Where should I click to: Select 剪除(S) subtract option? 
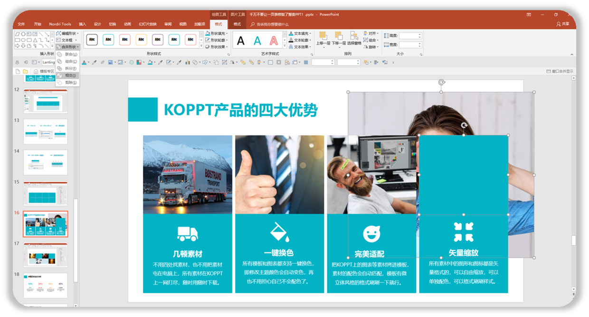pos(67,83)
